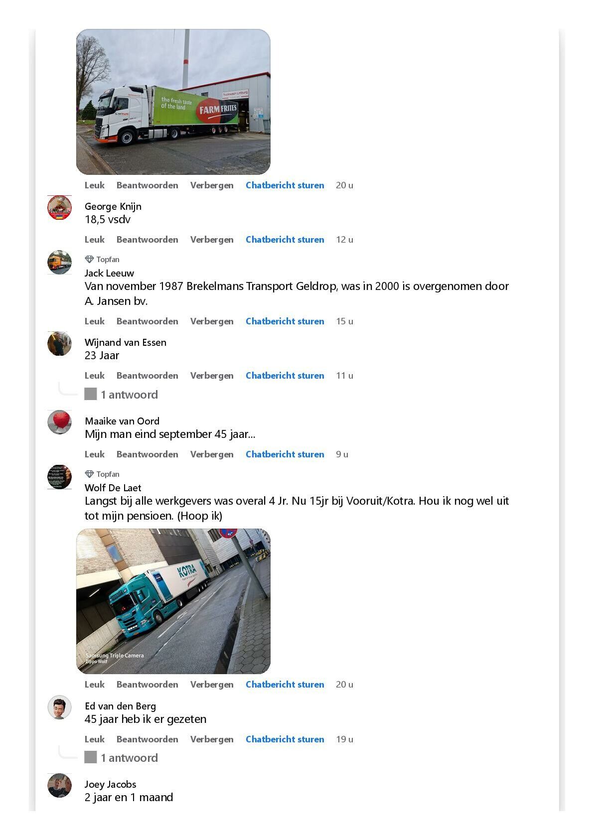593x839 pixels.
Task: Hide Maaike van Oord's comment with Verbergen
Action: pos(212,454)
